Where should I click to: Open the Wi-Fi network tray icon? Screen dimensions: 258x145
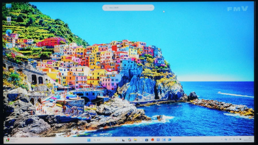234,139
